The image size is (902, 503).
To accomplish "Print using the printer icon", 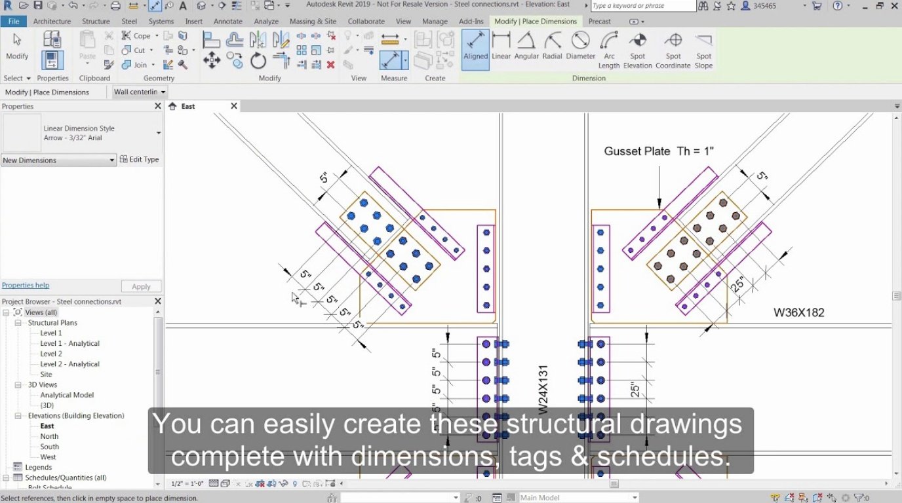I will 115,6.
